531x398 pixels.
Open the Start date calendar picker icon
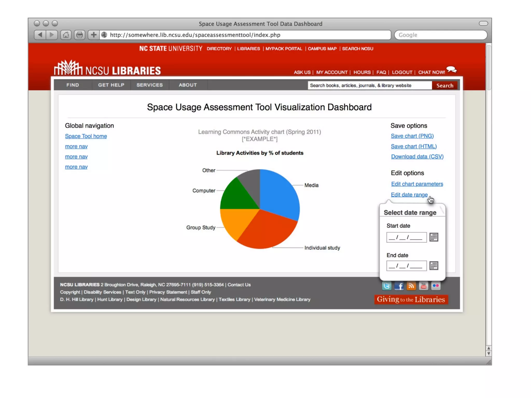point(434,237)
